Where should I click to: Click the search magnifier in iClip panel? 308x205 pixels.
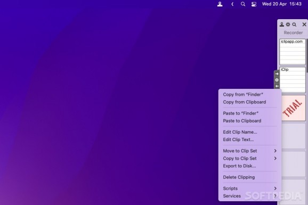294,24
